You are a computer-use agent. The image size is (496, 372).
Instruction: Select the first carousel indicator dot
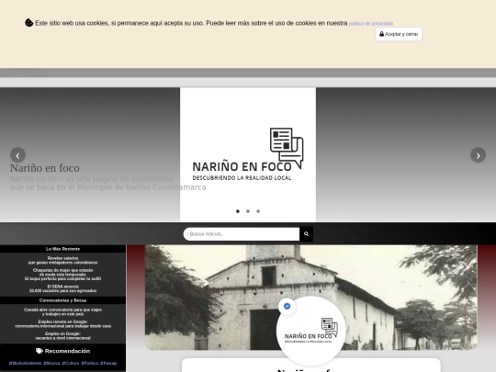coord(238,211)
